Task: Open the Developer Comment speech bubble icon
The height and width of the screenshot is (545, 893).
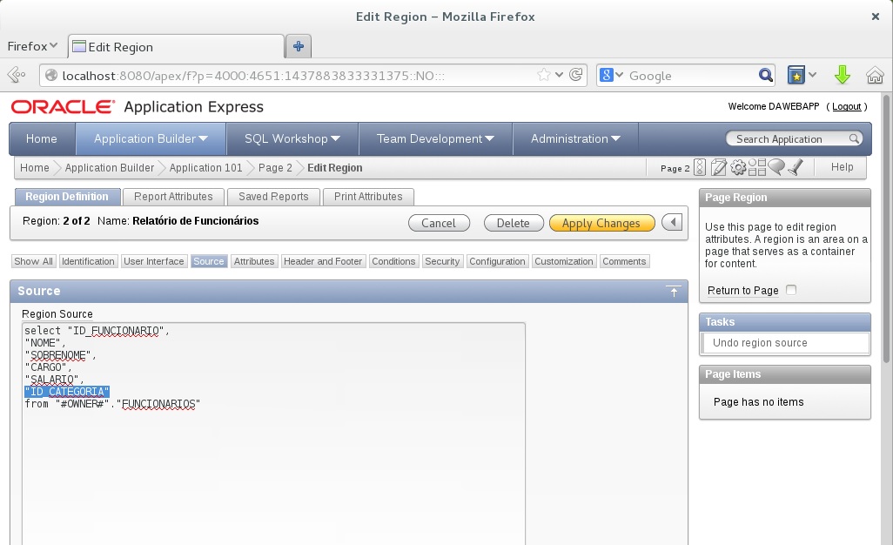Action: click(775, 168)
